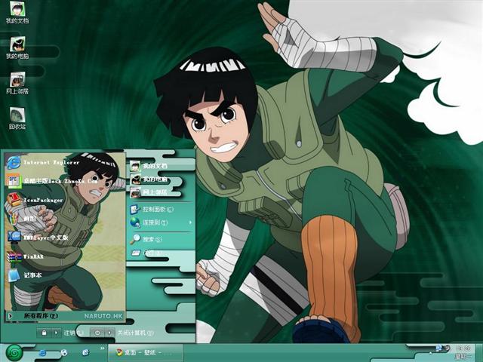Open 网上邻居 desktop icon

[x=17, y=83]
